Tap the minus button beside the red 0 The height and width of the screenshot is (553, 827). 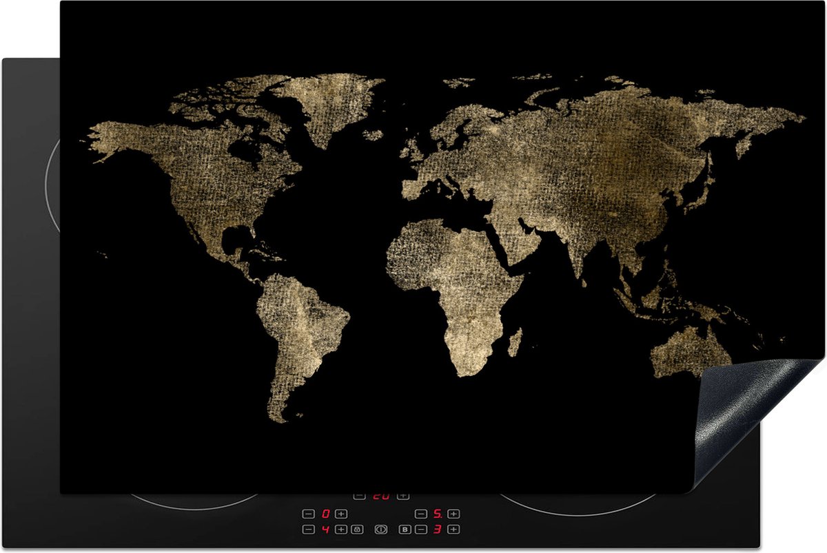click(x=308, y=514)
